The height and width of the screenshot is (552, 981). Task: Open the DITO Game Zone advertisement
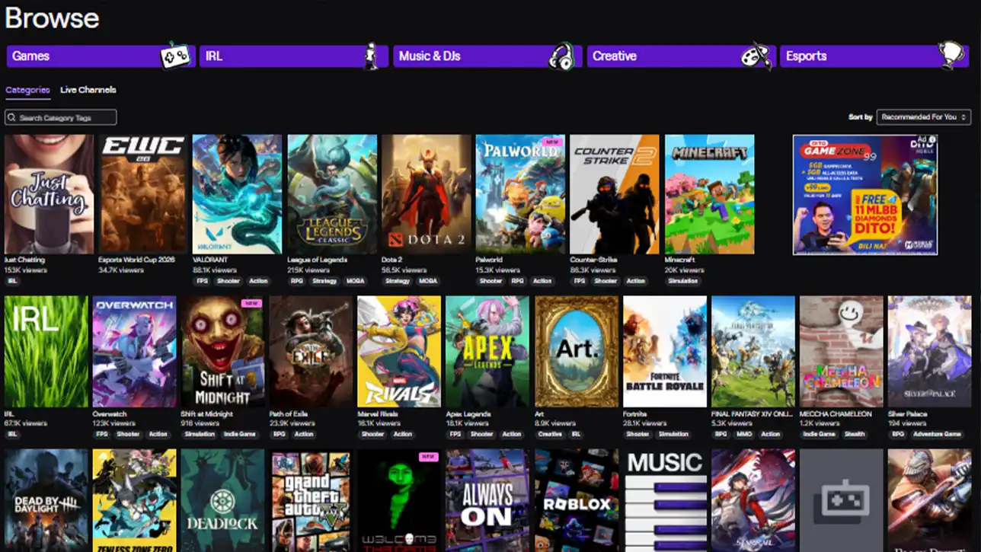click(x=865, y=195)
